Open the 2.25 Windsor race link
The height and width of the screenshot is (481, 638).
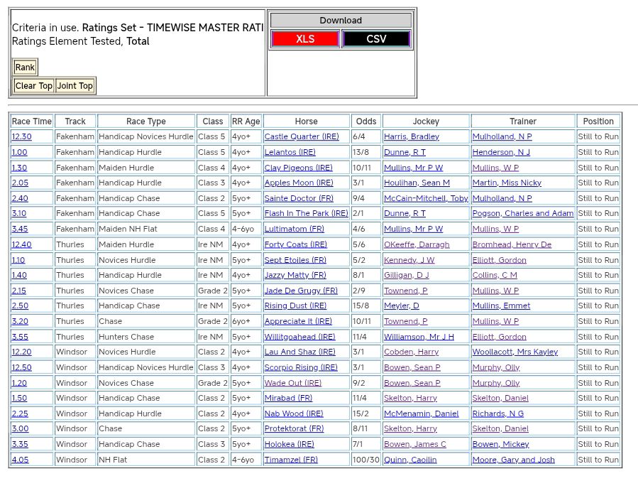(x=20, y=414)
